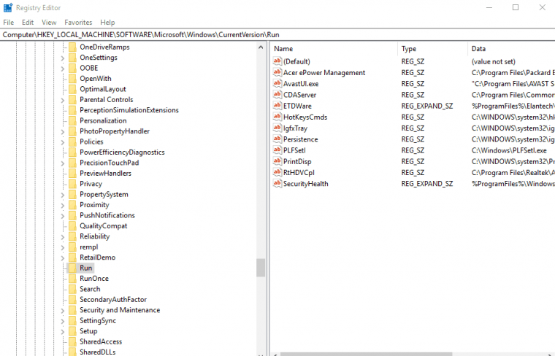Click the folder icon next to RunOnce

(72, 279)
